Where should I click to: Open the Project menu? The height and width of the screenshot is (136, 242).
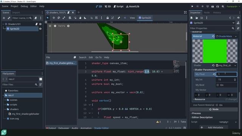point(14,6)
